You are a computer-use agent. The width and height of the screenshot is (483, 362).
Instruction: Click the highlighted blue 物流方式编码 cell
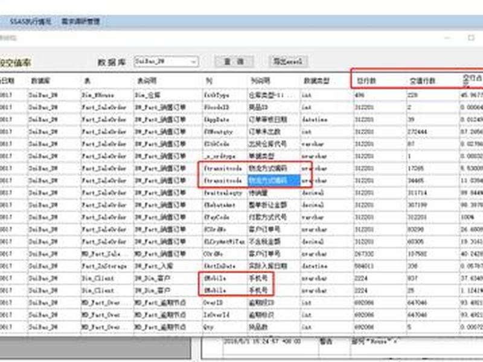(x=274, y=180)
